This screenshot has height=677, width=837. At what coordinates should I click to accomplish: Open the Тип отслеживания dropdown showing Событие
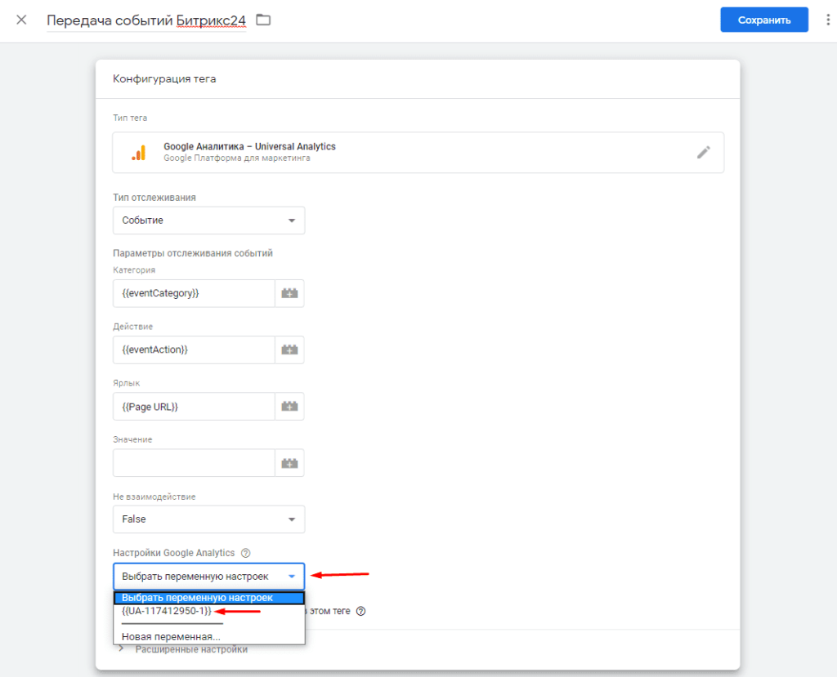tap(208, 220)
